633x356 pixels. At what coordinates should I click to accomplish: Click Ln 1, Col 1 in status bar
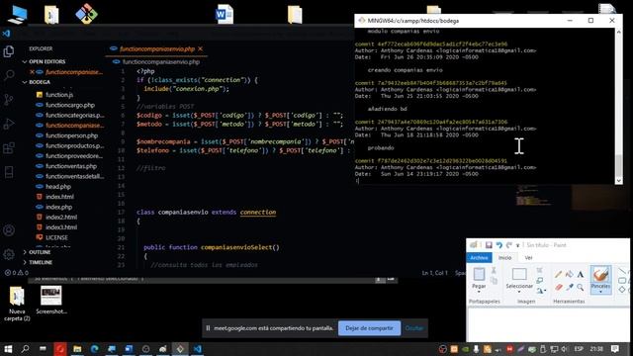coord(435,273)
